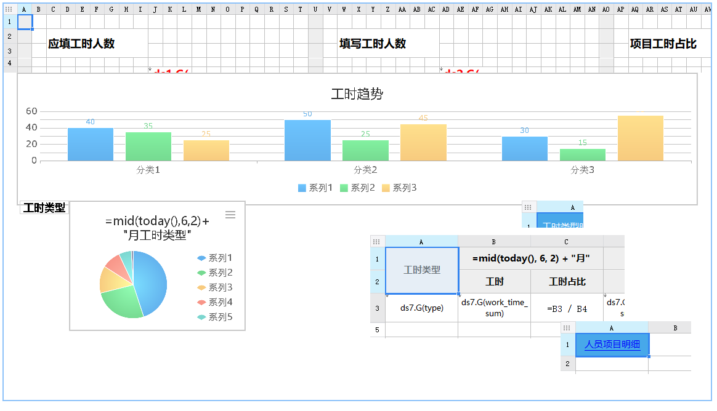Open the pie chart hamburger menu icon

(x=230, y=215)
